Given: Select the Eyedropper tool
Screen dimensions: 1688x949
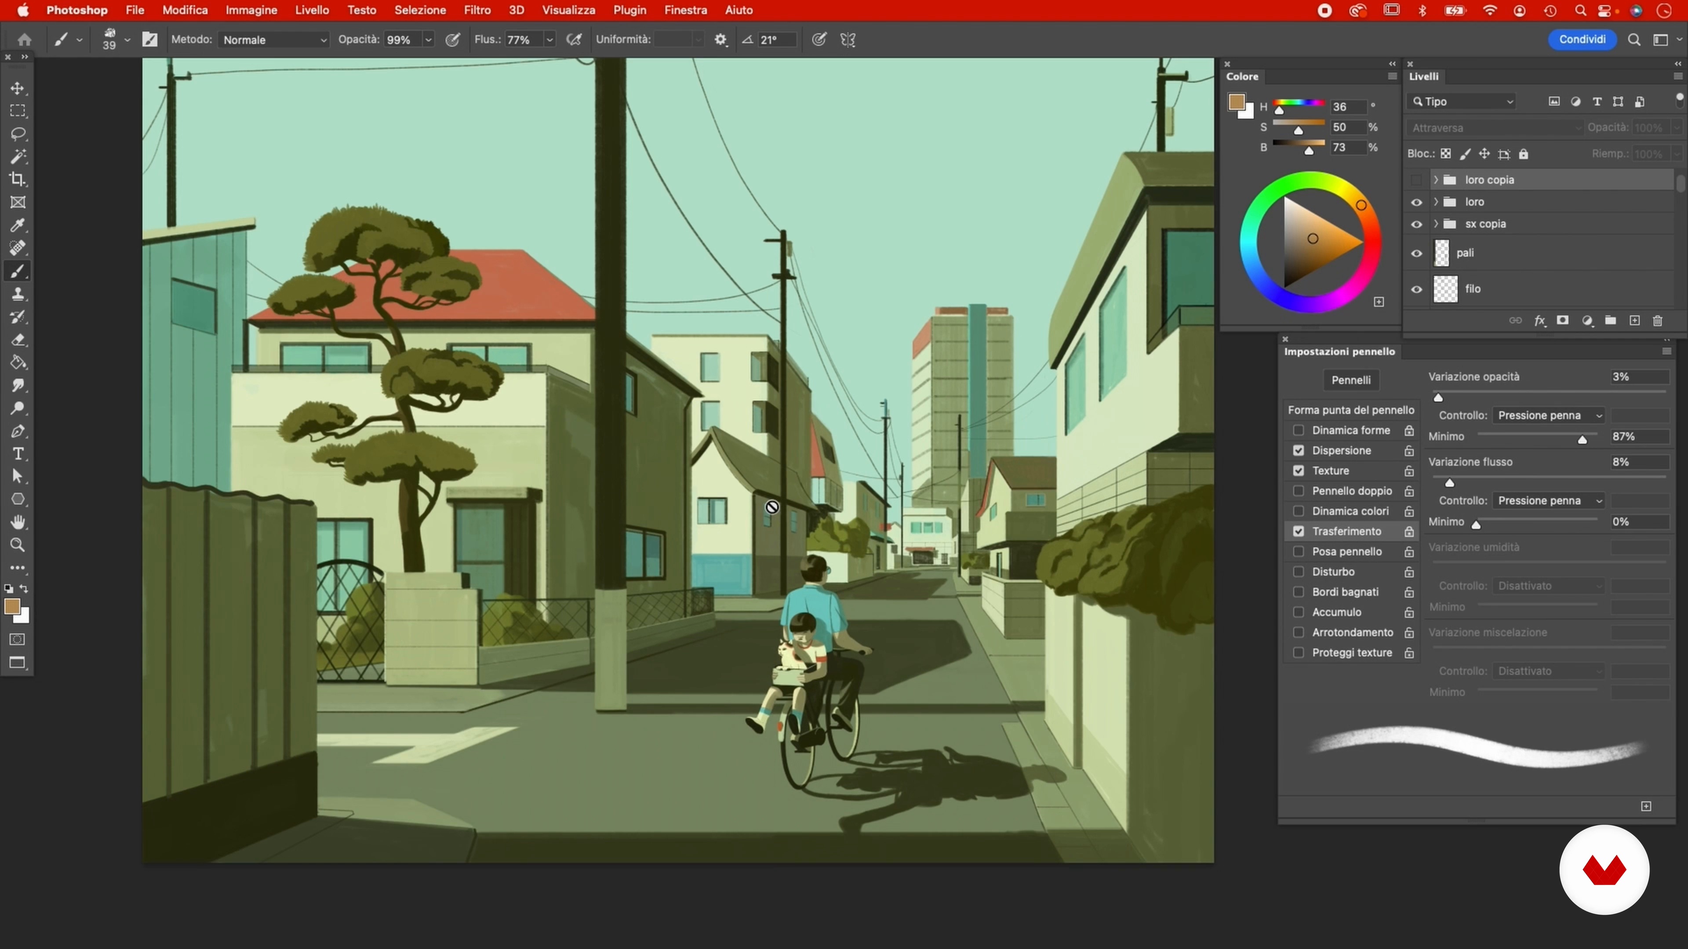Looking at the screenshot, I should coord(18,225).
